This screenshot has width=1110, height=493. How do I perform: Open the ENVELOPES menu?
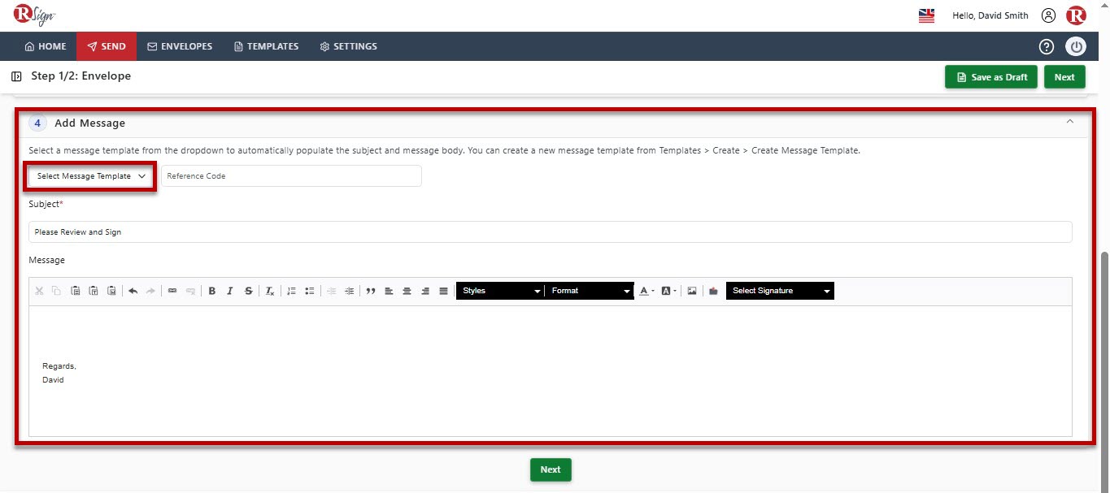[x=180, y=46]
